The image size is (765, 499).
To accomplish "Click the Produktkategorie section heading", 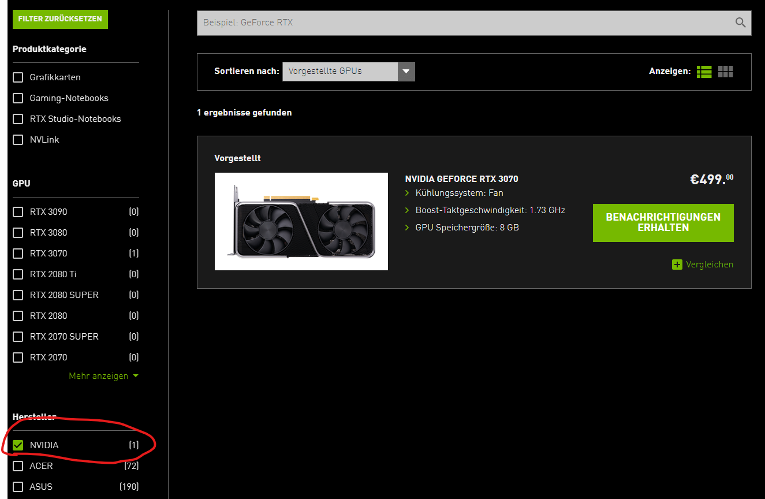I will (50, 49).
